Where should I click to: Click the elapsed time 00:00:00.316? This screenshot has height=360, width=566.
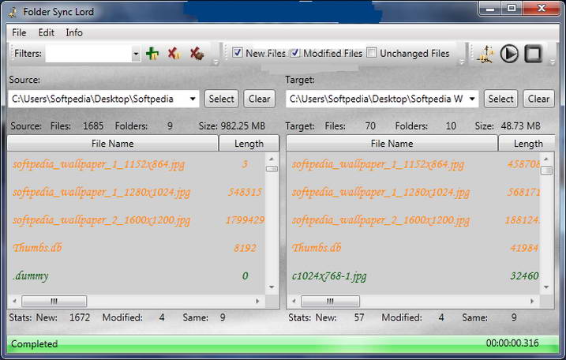pyautogui.click(x=512, y=343)
